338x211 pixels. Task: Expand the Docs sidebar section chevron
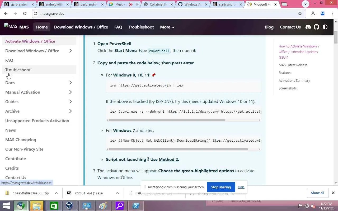pyautogui.click(x=71, y=83)
